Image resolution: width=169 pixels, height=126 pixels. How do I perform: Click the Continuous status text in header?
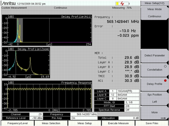[x=60, y=8]
